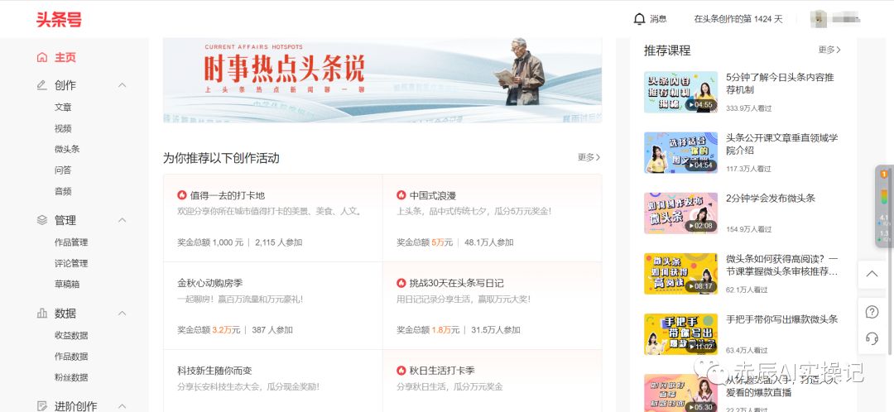
Task: Click the 333.9万人看过 view count
Action: click(748, 108)
